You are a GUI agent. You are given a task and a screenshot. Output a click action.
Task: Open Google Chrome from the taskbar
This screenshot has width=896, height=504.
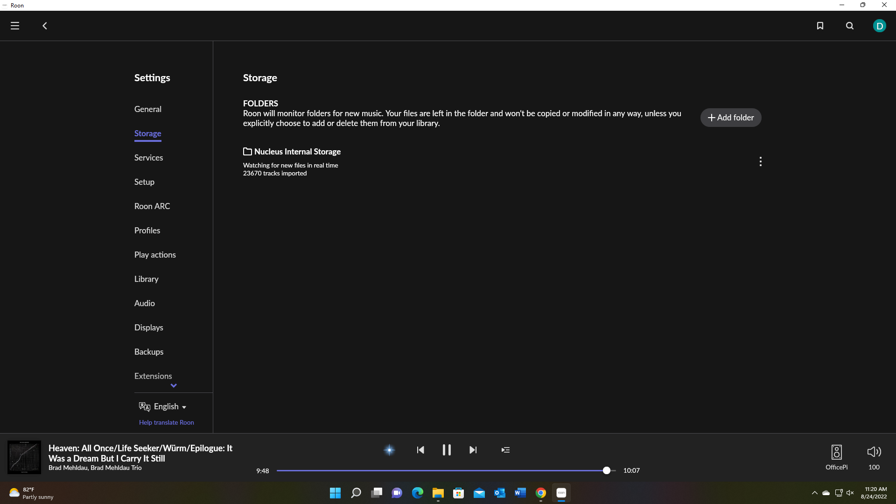coord(541,493)
